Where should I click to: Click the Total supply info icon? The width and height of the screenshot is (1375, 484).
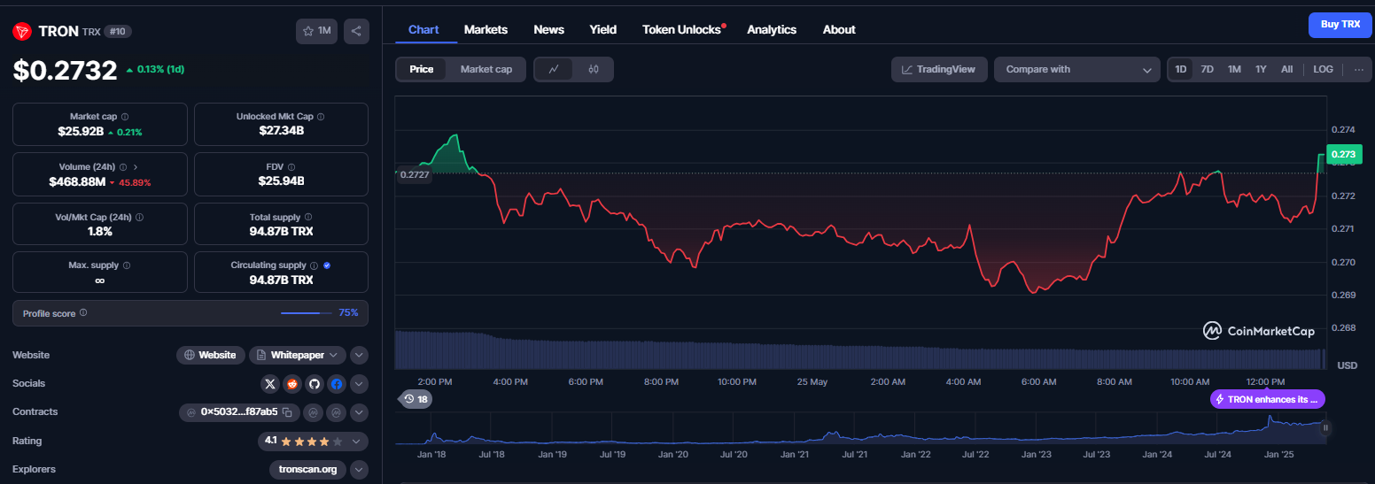(x=309, y=217)
